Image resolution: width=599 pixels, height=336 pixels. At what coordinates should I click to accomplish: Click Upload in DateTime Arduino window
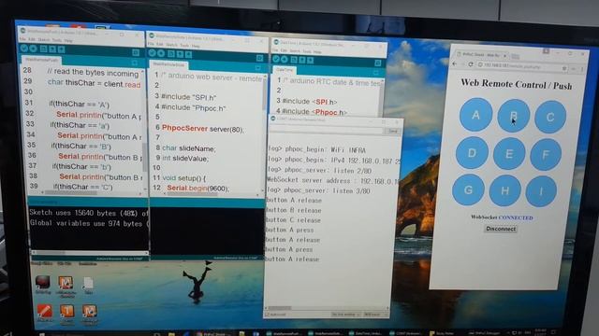[x=285, y=59]
